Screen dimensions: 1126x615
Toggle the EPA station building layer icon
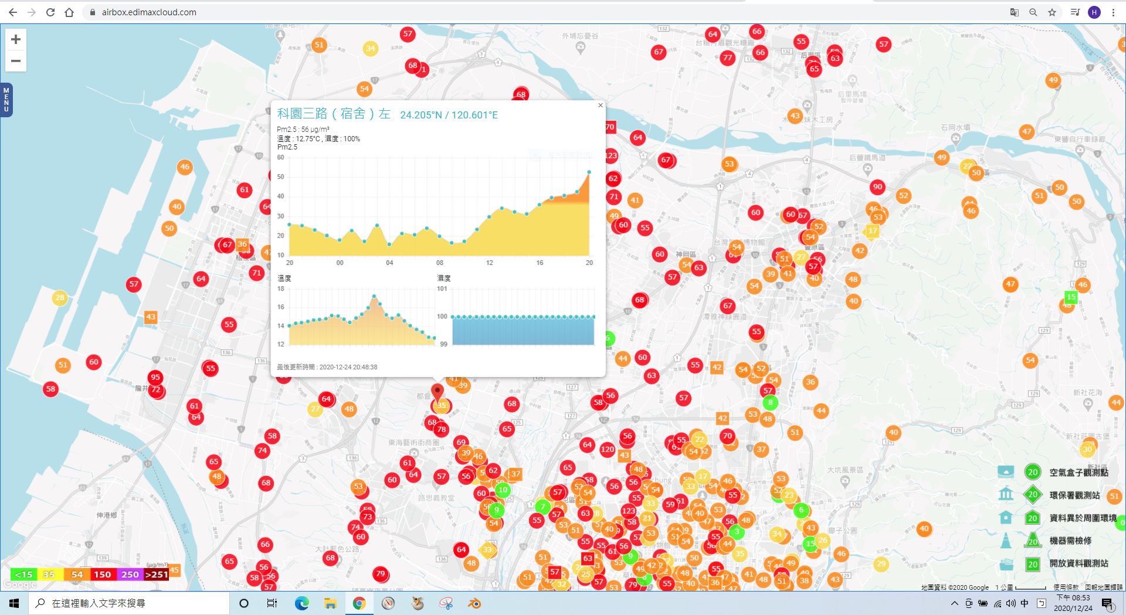pyautogui.click(x=1006, y=494)
